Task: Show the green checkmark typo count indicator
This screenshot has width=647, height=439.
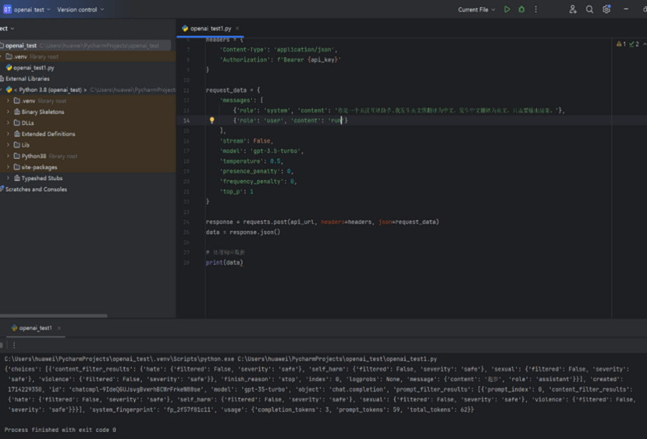Action: [x=634, y=44]
